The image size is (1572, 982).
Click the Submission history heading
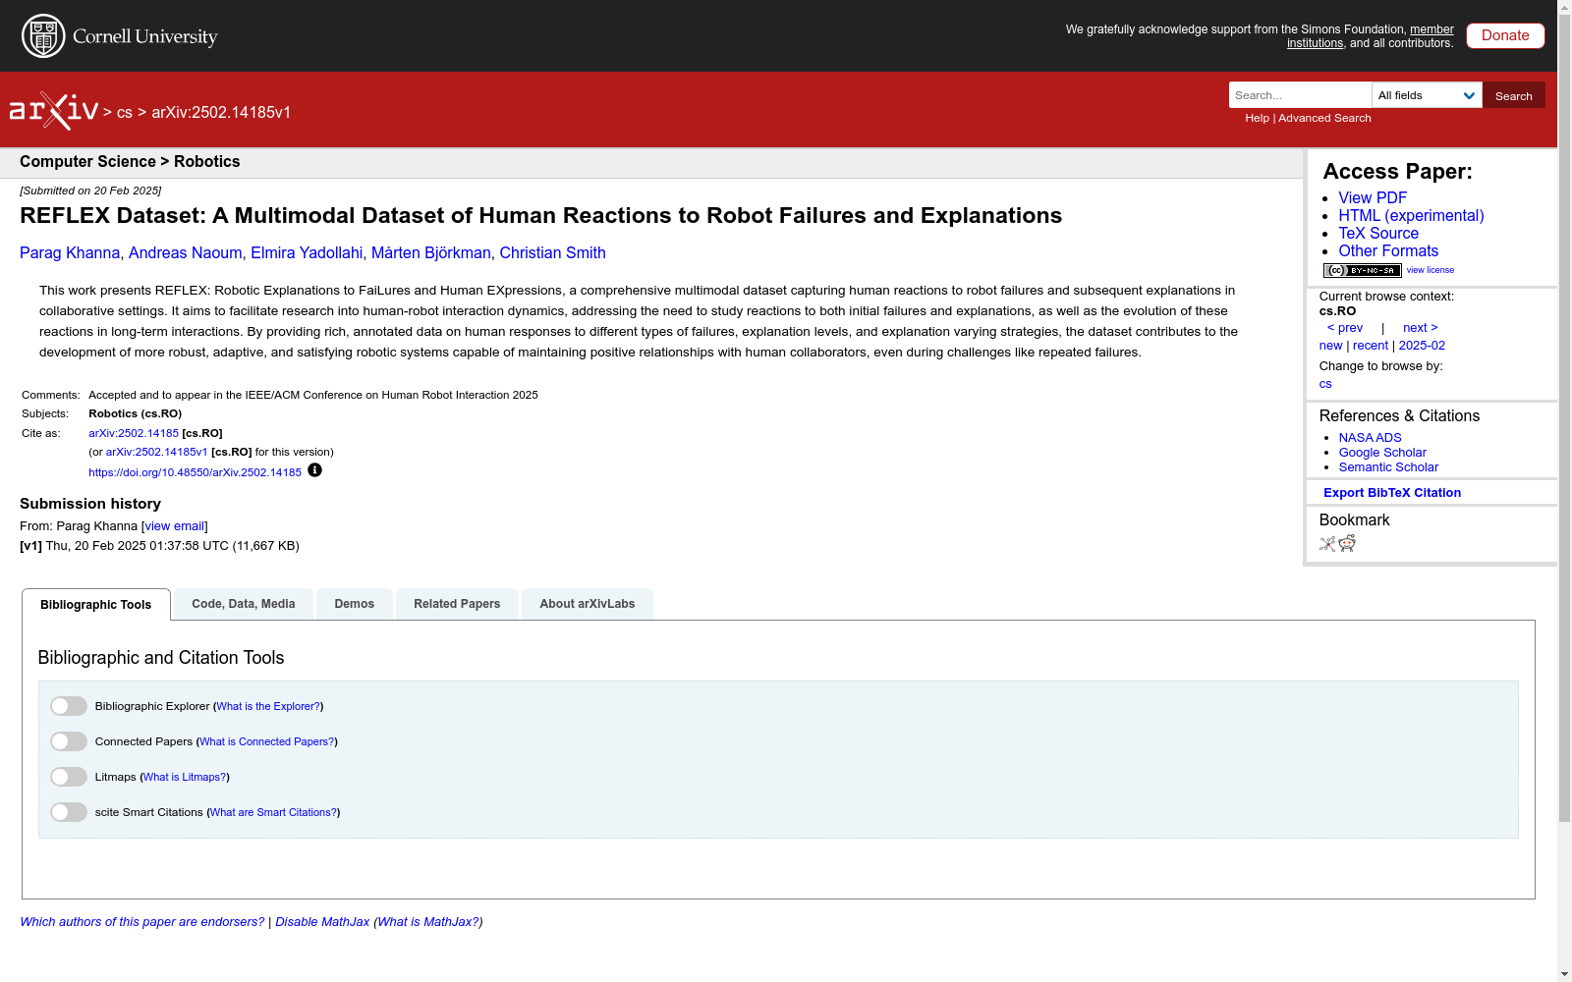(90, 504)
